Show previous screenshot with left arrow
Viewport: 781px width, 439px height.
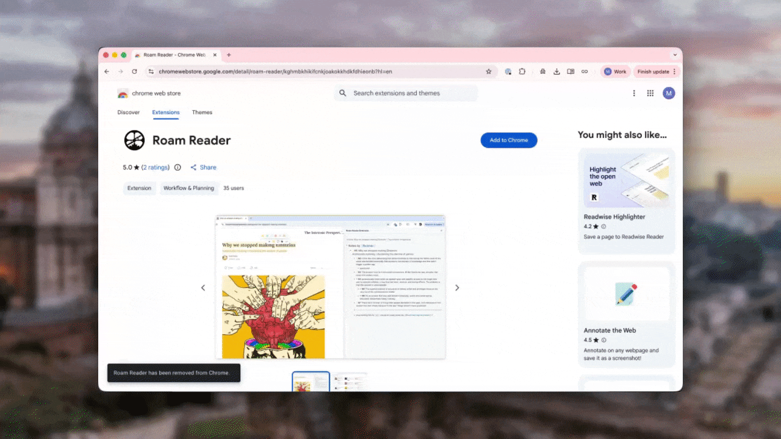(203, 288)
